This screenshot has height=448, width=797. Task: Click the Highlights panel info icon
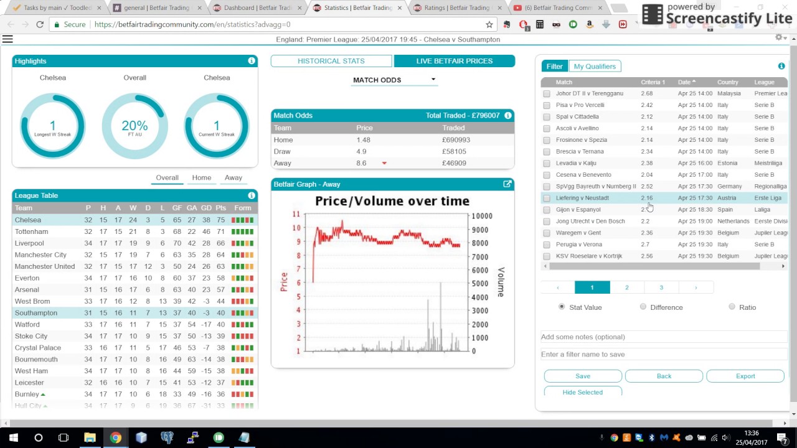[x=252, y=61]
